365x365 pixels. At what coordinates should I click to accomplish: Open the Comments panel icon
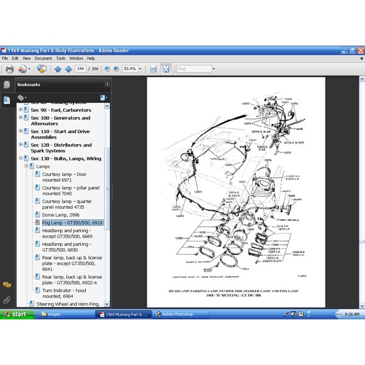pyautogui.click(x=7, y=285)
